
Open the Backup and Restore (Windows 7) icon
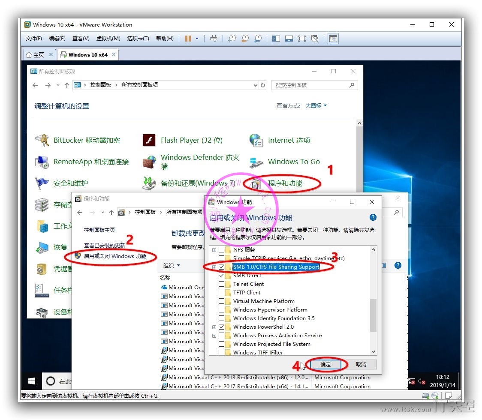click(x=149, y=183)
